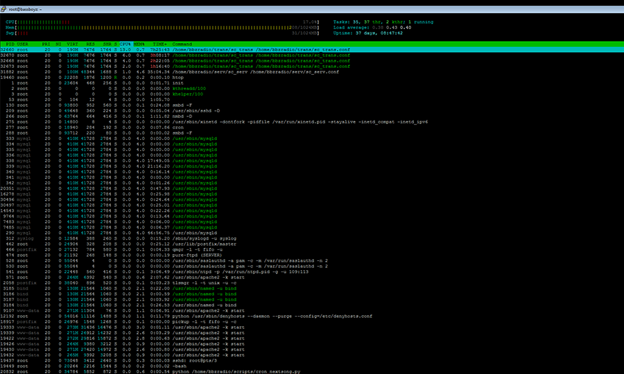Select sc_trans process row PID 32673

coord(312,66)
